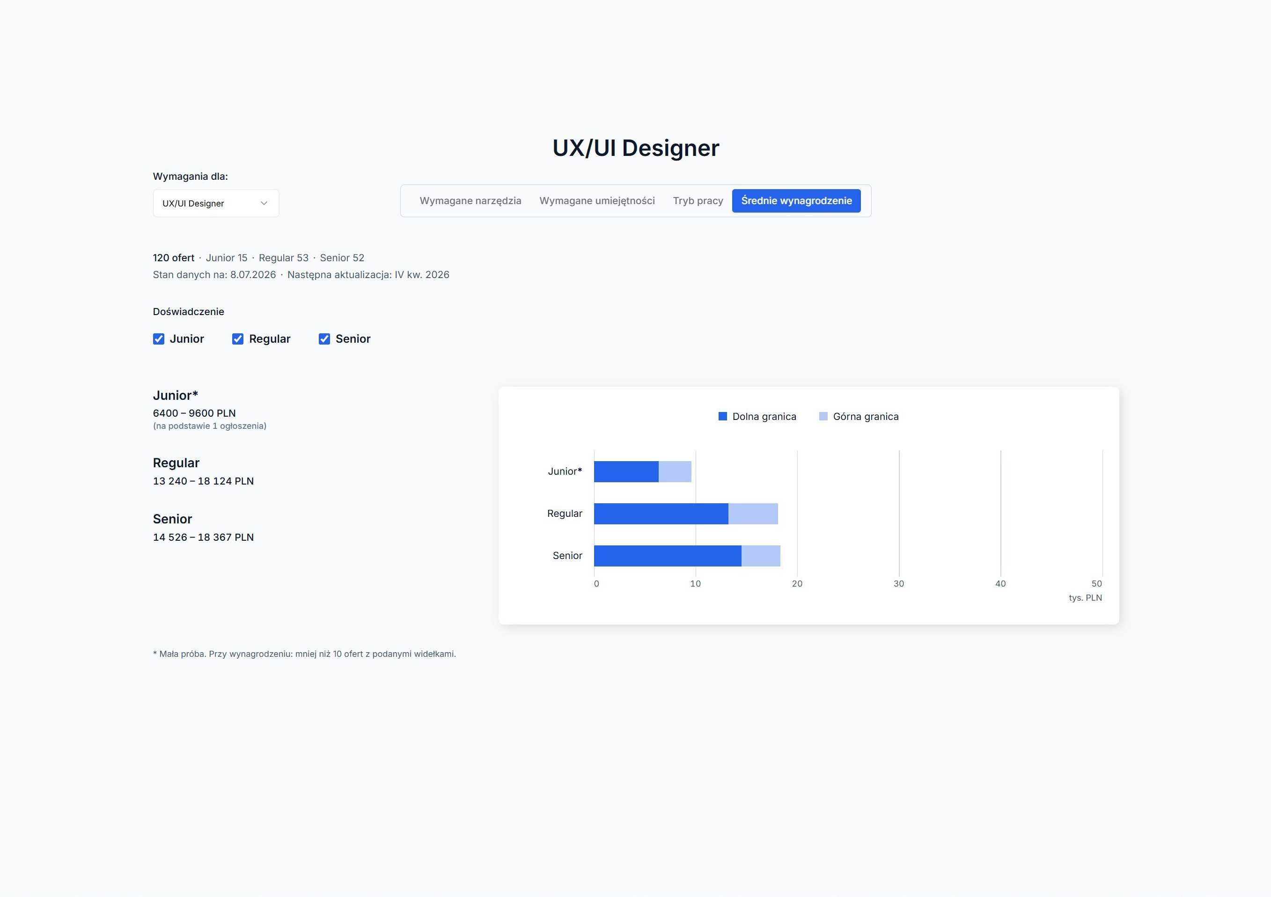Click the Junior light blue bar segment
This screenshot has height=897, width=1271.
(x=675, y=472)
